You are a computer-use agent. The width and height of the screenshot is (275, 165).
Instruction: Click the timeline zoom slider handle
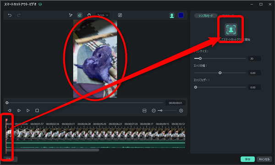point(161,110)
